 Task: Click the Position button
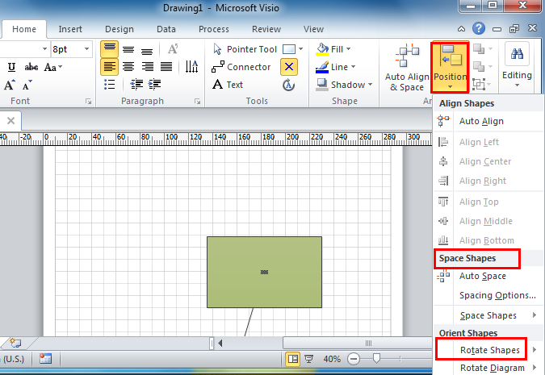click(x=451, y=66)
